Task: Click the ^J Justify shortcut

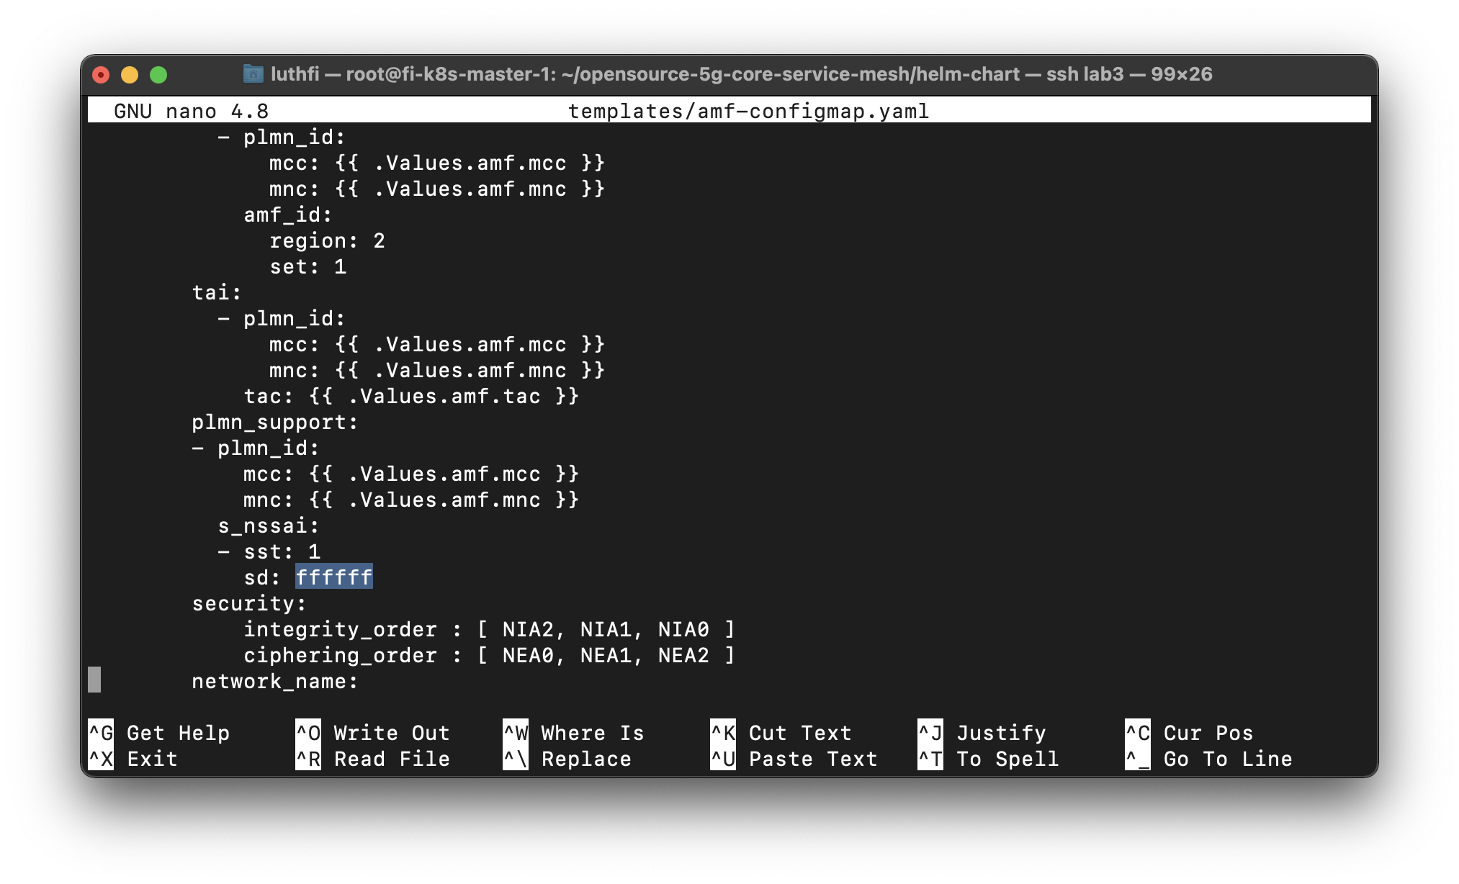Action: coord(982,733)
